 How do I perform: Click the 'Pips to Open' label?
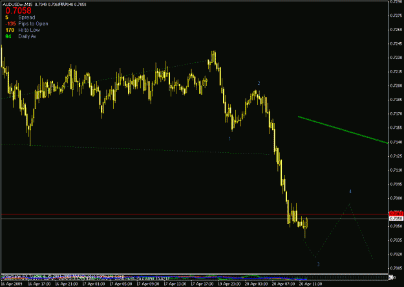pos(33,24)
